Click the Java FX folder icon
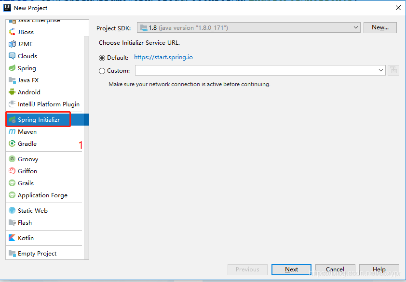 [x=12, y=80]
